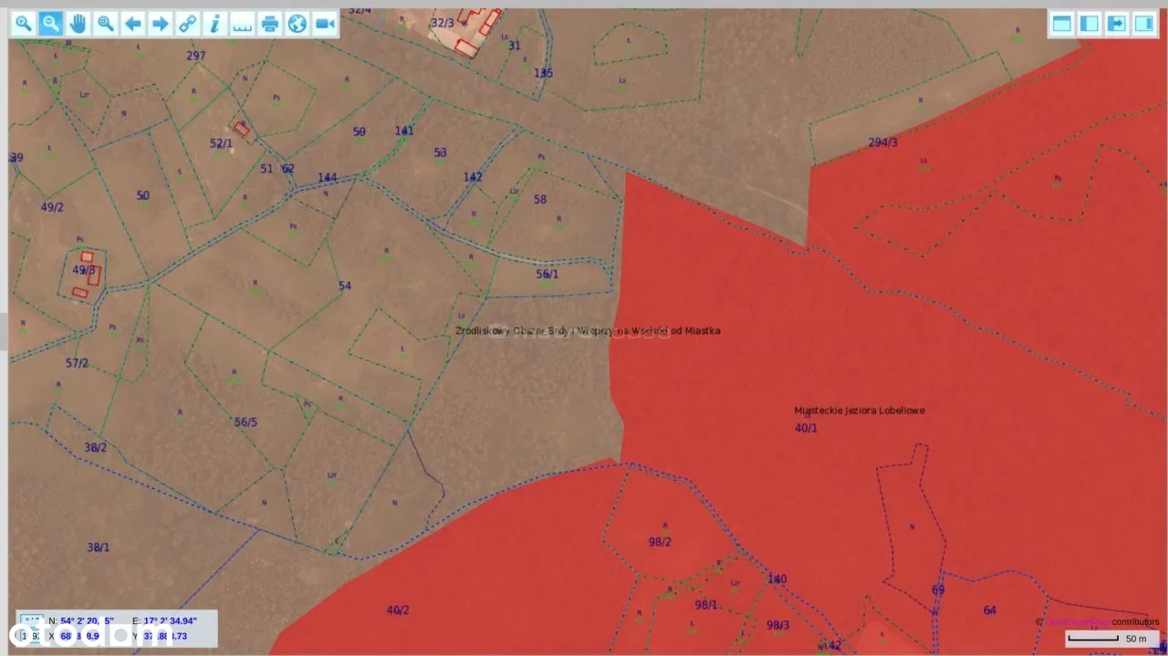The width and height of the screenshot is (1168, 656).
Task: Select the active zoom out tool
Action: pyautogui.click(x=51, y=24)
